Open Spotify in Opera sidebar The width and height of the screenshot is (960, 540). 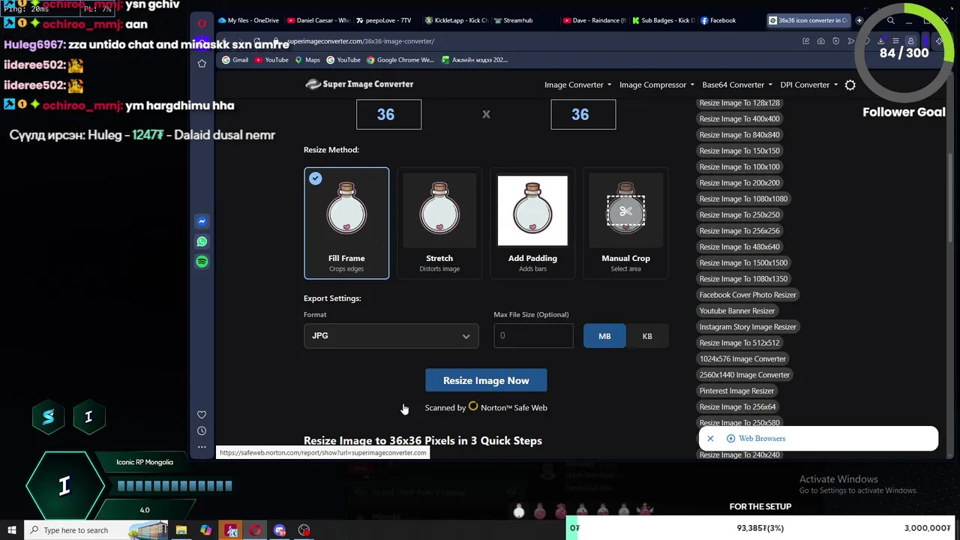pos(202,262)
